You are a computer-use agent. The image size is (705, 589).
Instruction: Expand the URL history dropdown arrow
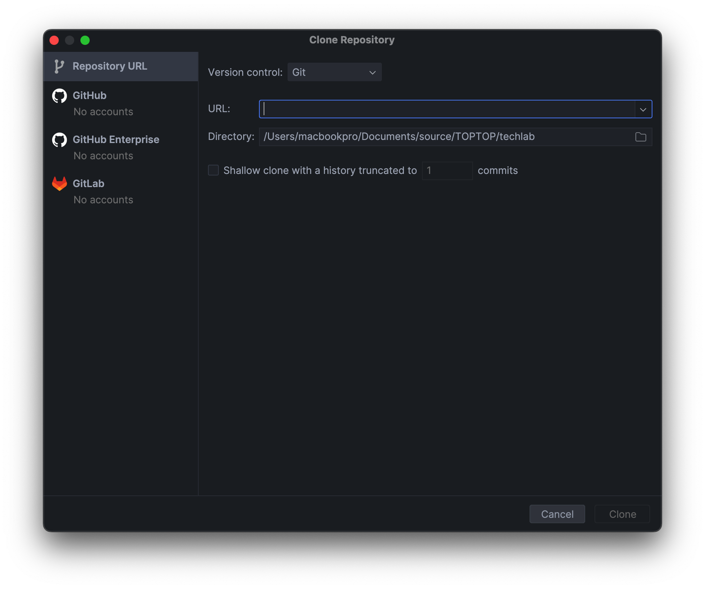pos(643,109)
